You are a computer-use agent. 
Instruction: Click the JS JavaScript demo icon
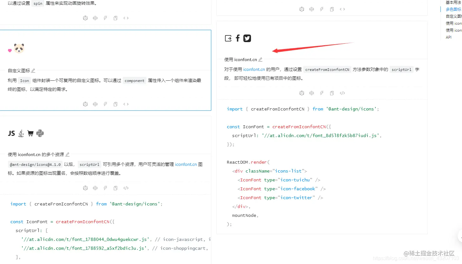(x=11, y=134)
